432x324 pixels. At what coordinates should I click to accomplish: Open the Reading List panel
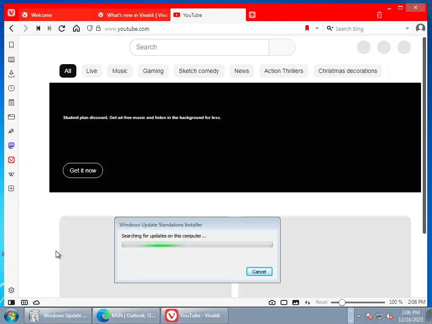tap(11, 59)
